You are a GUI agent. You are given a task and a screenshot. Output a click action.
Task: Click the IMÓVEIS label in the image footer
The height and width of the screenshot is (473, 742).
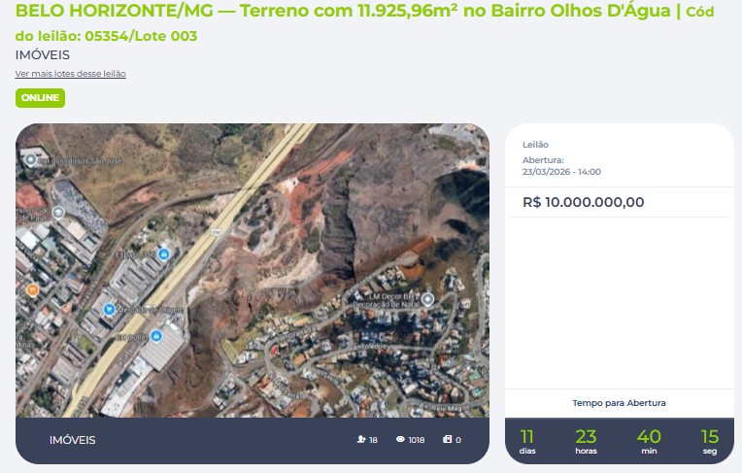pyautogui.click(x=73, y=440)
